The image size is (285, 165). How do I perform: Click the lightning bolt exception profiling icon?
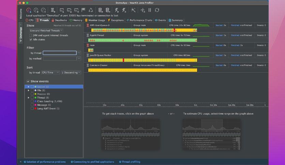(x=117, y=10)
